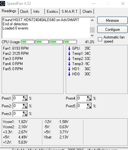This screenshot has width=128, height=150.
Task: Click the log scroll down arrow
Action: tap(92, 35)
